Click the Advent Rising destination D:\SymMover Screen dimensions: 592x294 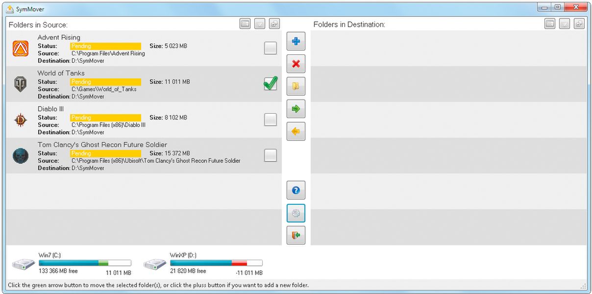[x=88, y=61]
